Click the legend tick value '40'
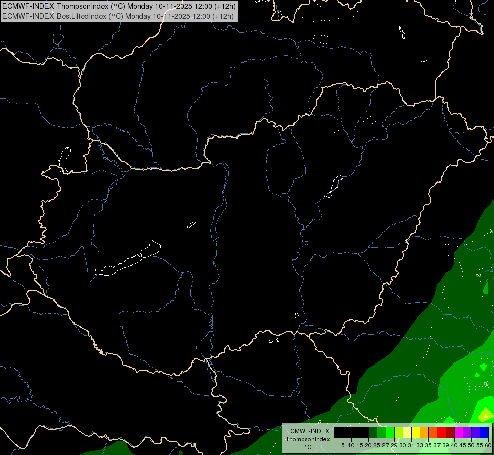The height and width of the screenshot is (455, 494). (x=454, y=445)
